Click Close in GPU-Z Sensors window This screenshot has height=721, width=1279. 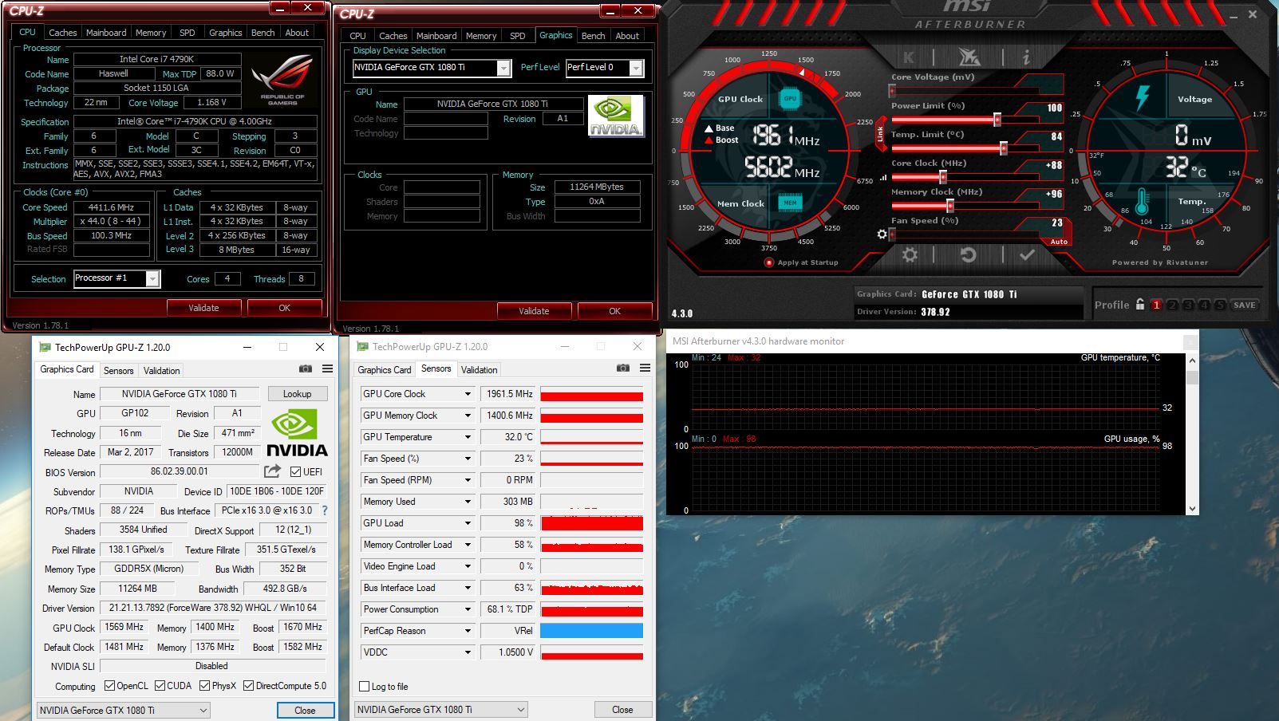[622, 709]
